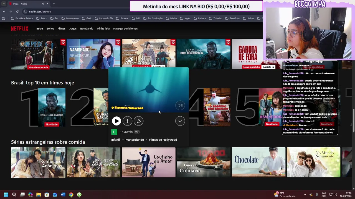Give the shark movie a thumbs up
Viewport: 355px width, 199px height.
coord(138,121)
